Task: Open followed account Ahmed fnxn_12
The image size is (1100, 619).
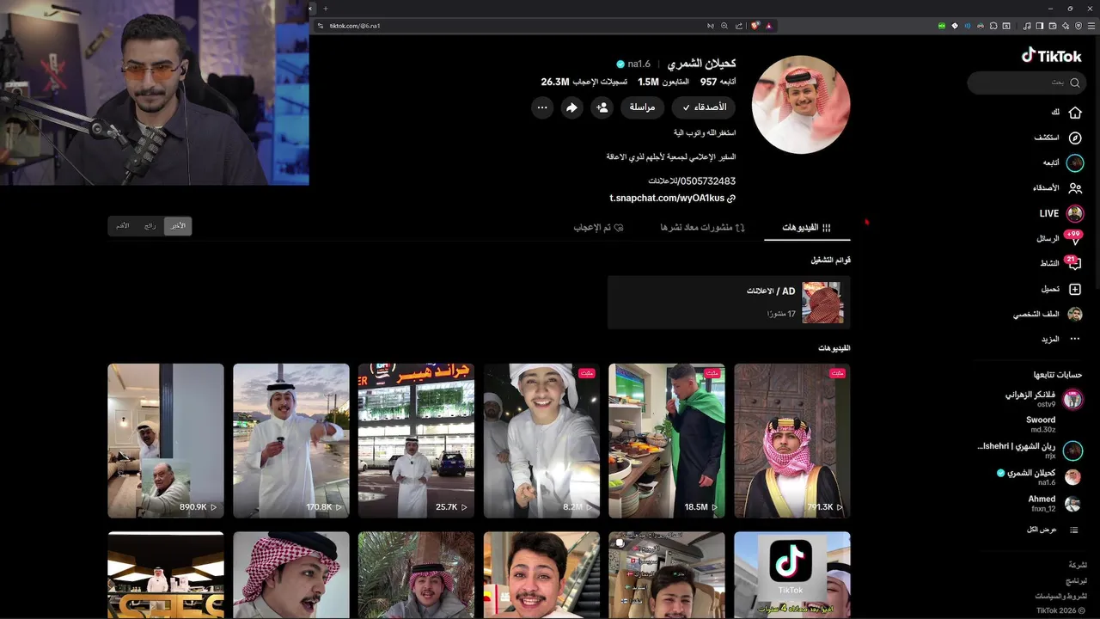Action: pyautogui.click(x=1054, y=503)
